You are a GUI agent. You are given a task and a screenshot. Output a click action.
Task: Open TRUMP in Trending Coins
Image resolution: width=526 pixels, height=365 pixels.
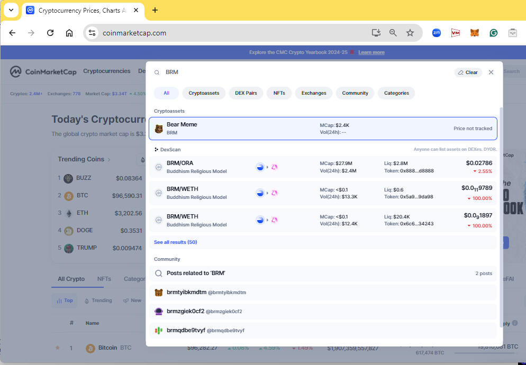pos(99,248)
